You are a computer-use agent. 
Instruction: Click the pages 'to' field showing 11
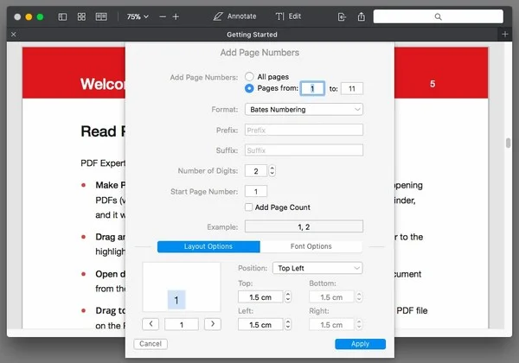point(352,89)
